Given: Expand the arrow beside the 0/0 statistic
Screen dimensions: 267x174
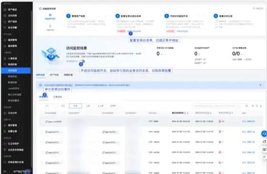Looking at the screenshot, I should click(x=241, y=54).
